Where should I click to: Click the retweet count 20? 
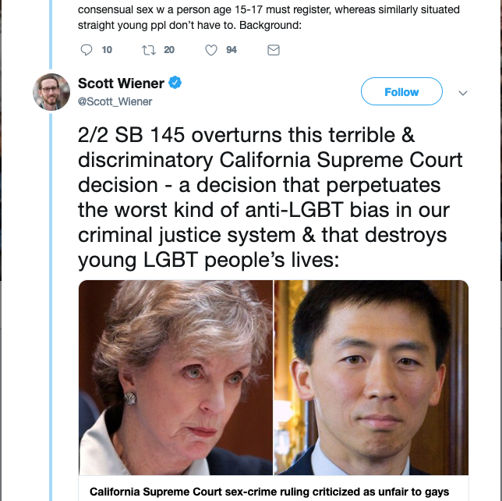(x=169, y=50)
